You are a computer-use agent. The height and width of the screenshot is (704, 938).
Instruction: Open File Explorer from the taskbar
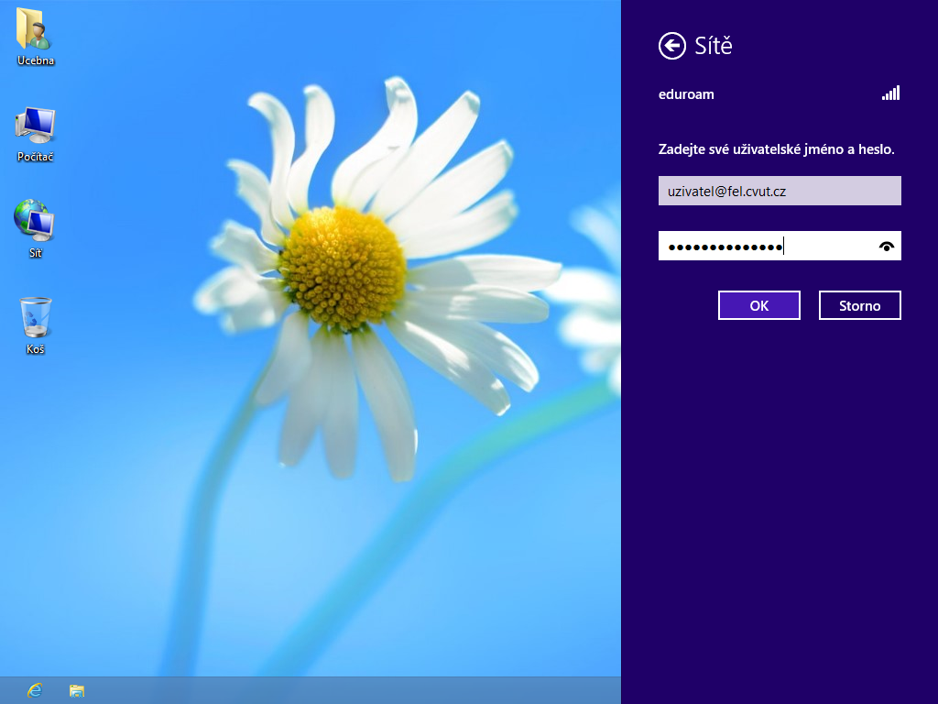click(77, 690)
